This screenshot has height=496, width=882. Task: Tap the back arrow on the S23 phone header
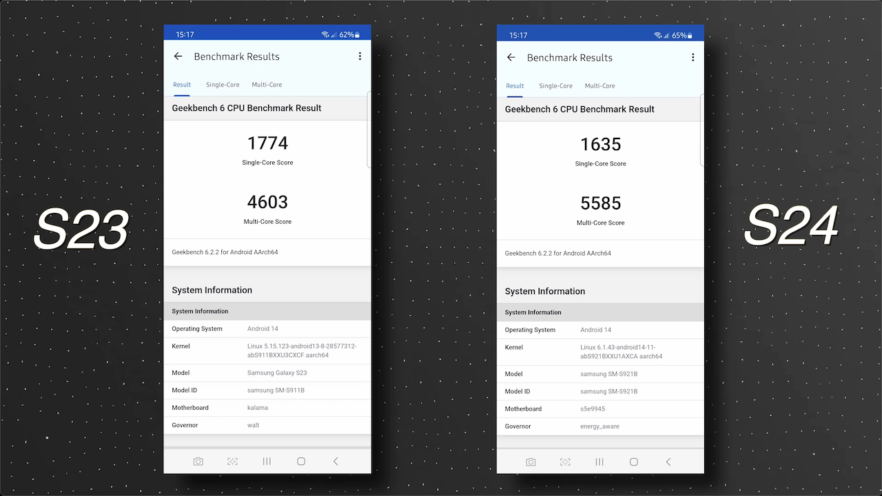coord(178,56)
